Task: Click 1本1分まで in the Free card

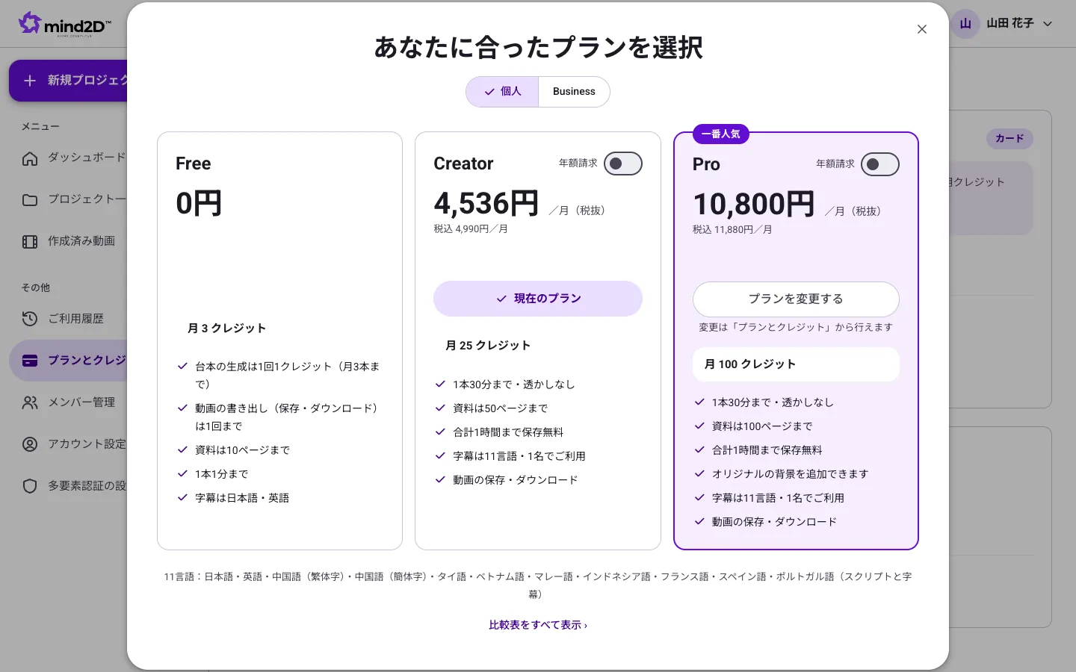Action: click(221, 474)
